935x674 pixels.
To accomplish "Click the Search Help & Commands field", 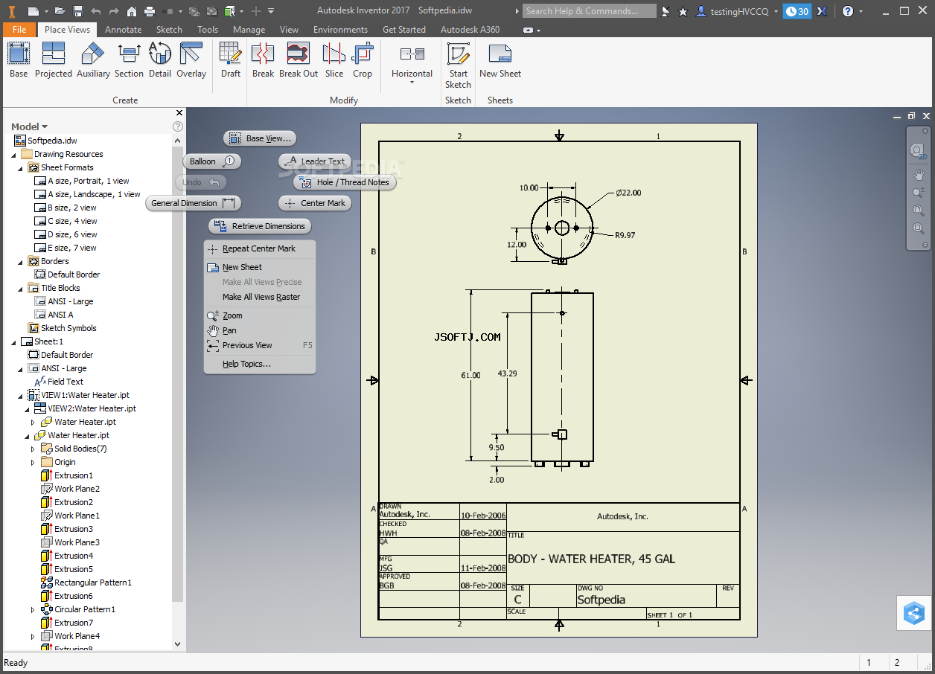I will (589, 11).
